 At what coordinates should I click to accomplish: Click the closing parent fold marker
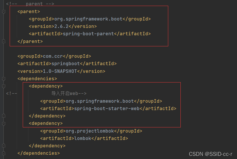pyautogui.click(x=4, y=41)
